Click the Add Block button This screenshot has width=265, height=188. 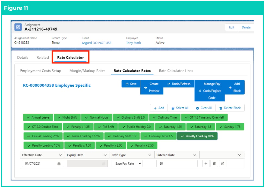(x=235, y=87)
